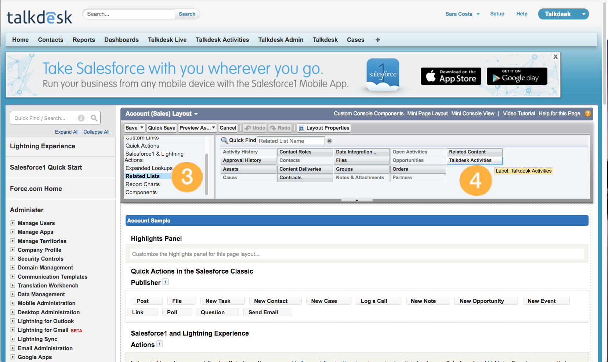Image resolution: width=608 pixels, height=362 pixels.
Task: Click the plus icon to add a tab
Action: coord(377,40)
